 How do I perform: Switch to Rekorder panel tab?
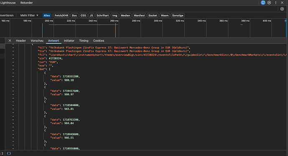click(26, 3)
